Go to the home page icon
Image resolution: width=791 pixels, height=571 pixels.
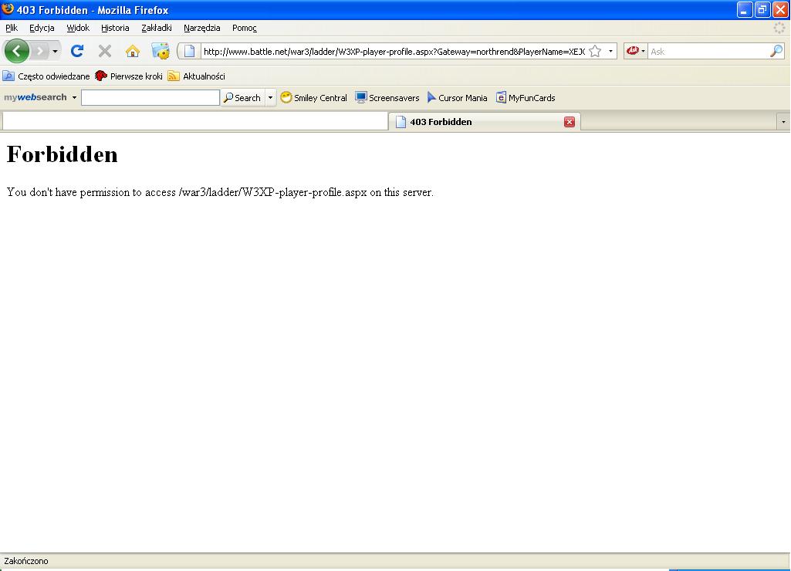click(133, 51)
